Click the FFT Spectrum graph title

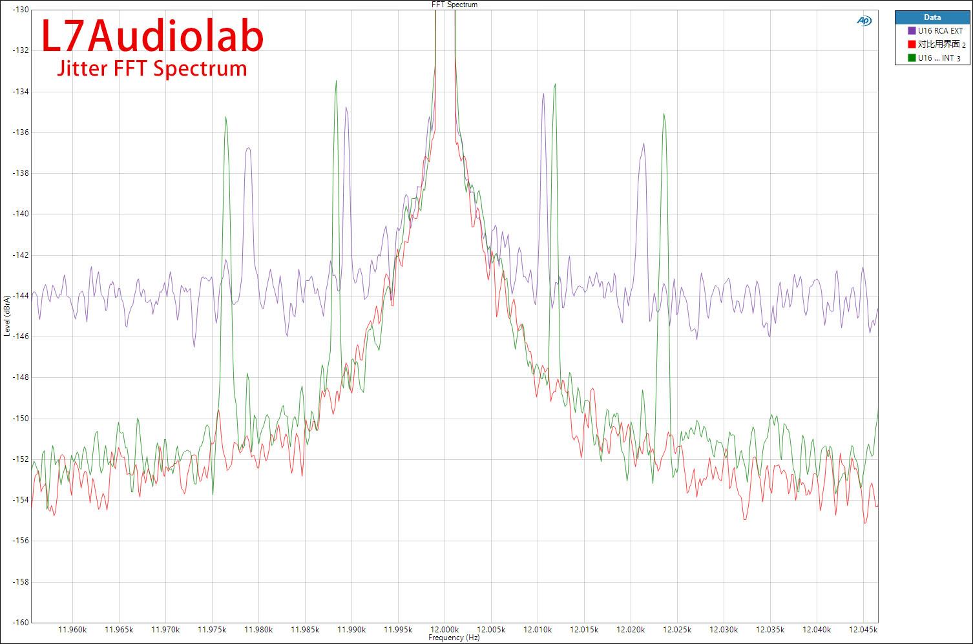click(x=455, y=4)
